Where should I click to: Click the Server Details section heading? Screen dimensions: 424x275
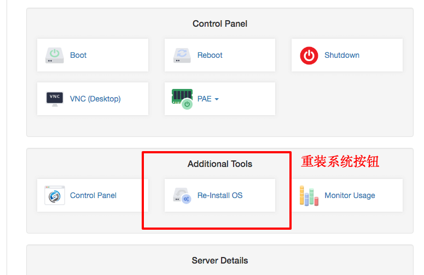(220, 260)
